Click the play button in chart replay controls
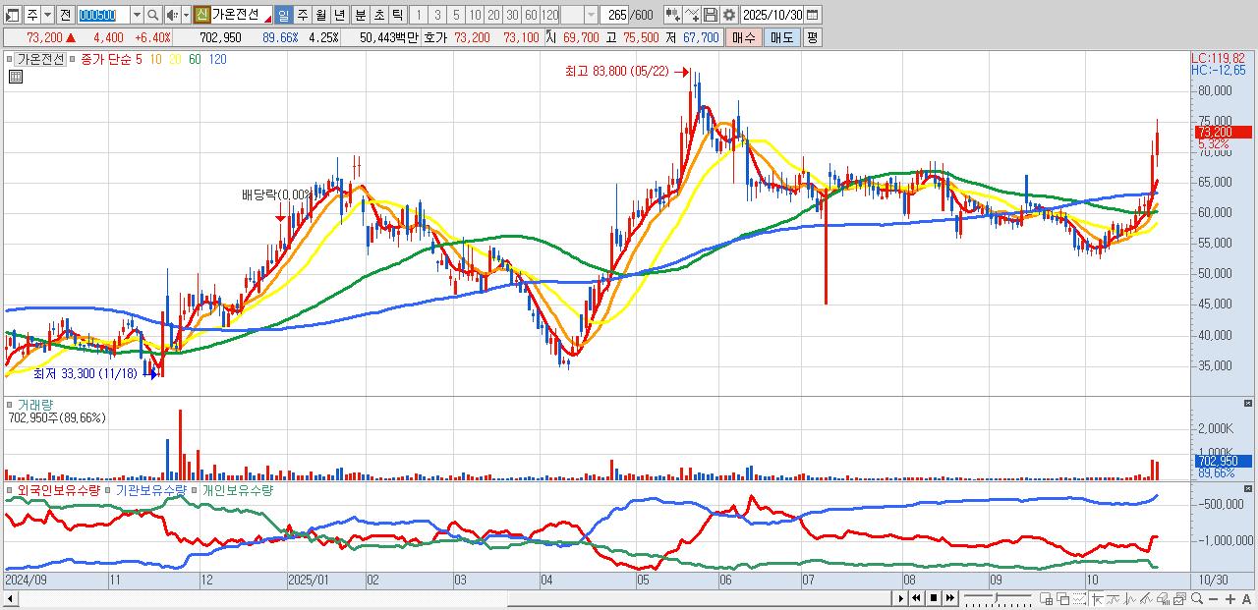The image size is (1258, 610). pyautogui.click(x=901, y=598)
